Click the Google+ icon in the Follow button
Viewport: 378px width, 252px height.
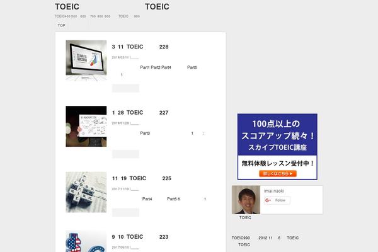tap(268, 200)
